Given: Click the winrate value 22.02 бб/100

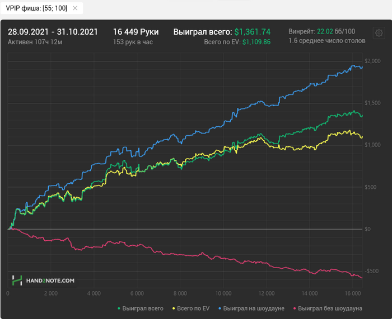Looking at the screenshot, I should 336,31.
